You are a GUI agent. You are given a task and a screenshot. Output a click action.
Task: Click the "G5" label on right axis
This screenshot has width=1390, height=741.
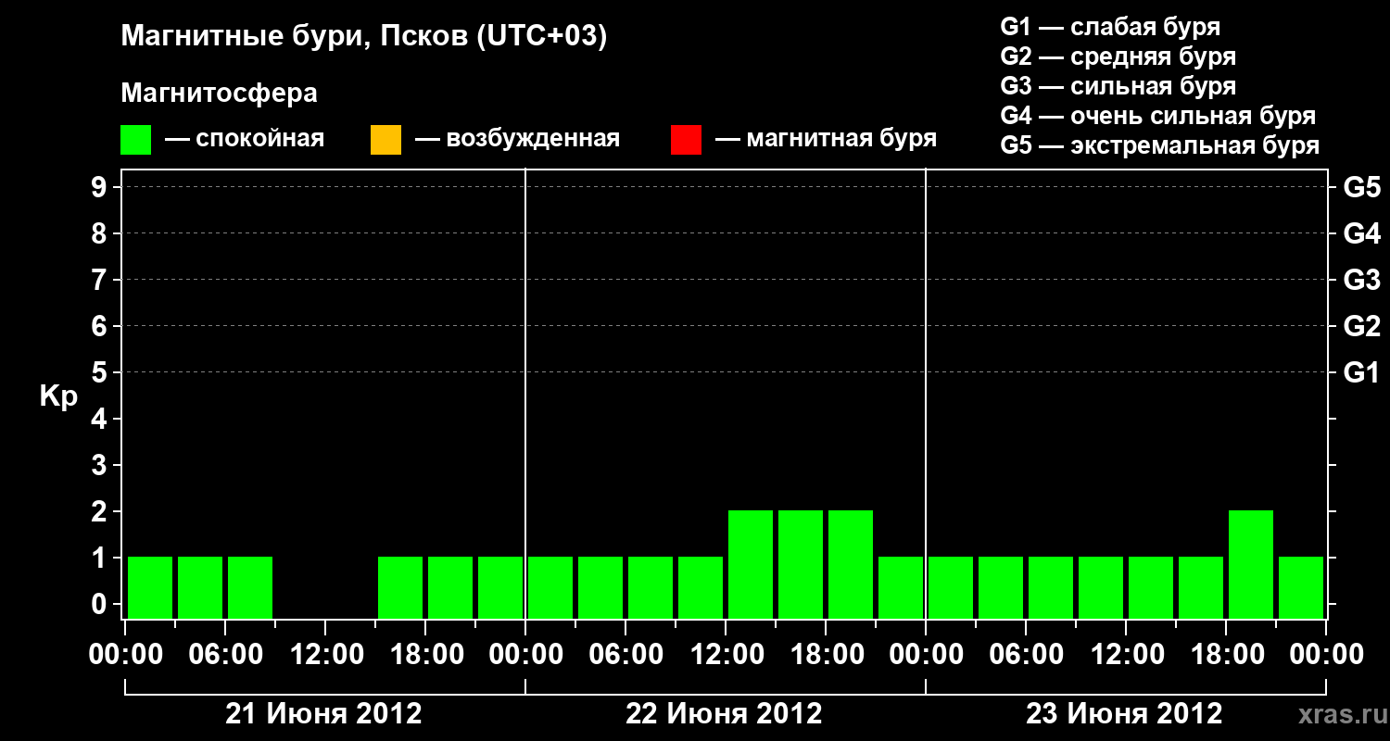click(1362, 187)
